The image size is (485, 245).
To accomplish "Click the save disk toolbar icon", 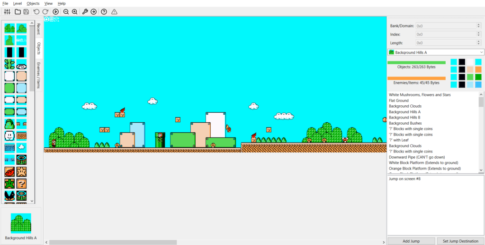I will click(x=26, y=11).
